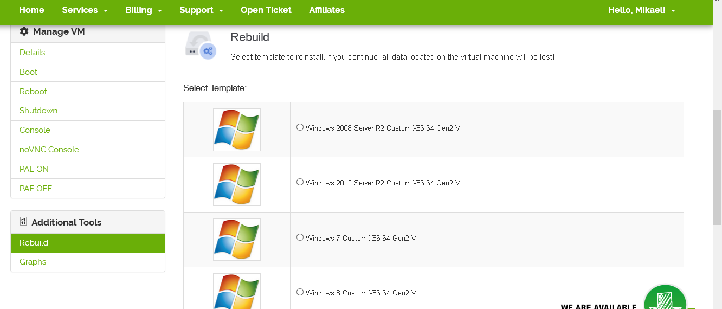Click the page vertical scrollbar thumb
The height and width of the screenshot is (309, 722).
(717, 167)
